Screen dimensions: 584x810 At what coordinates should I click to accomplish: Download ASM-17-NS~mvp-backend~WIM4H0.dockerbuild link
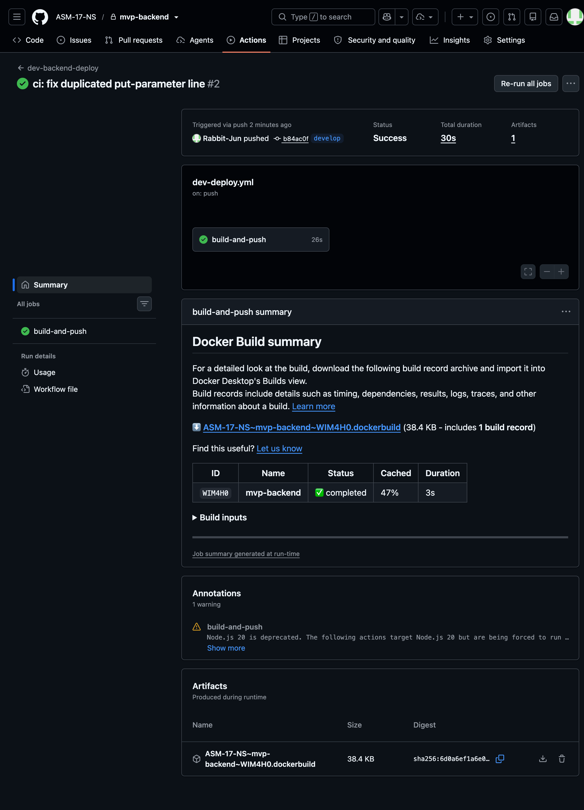(x=302, y=427)
